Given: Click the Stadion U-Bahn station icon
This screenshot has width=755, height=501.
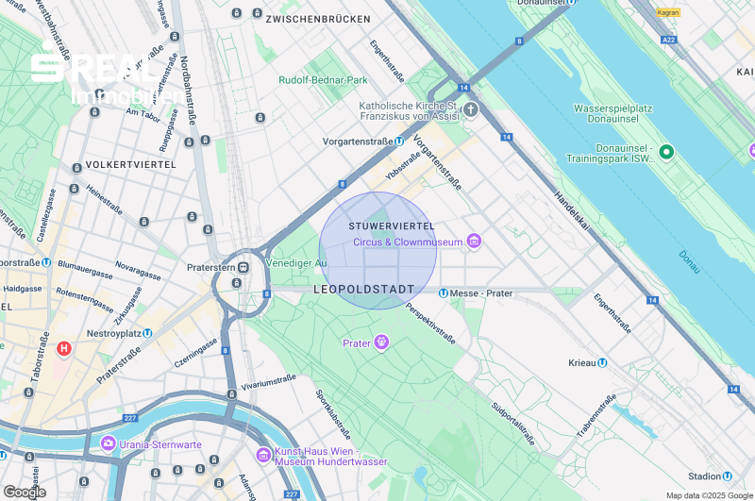Looking at the screenshot, I should click(x=727, y=476).
